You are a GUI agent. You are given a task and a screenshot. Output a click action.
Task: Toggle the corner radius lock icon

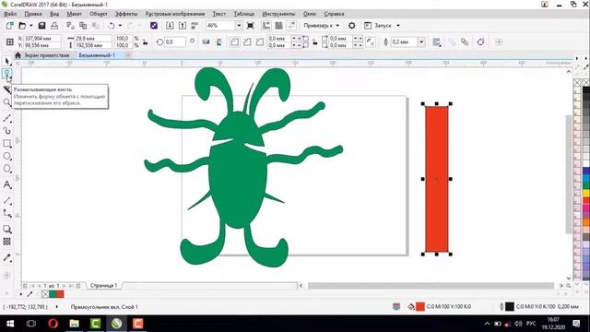click(315, 41)
